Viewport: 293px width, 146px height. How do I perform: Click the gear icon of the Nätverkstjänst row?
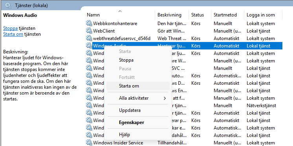click(89, 106)
